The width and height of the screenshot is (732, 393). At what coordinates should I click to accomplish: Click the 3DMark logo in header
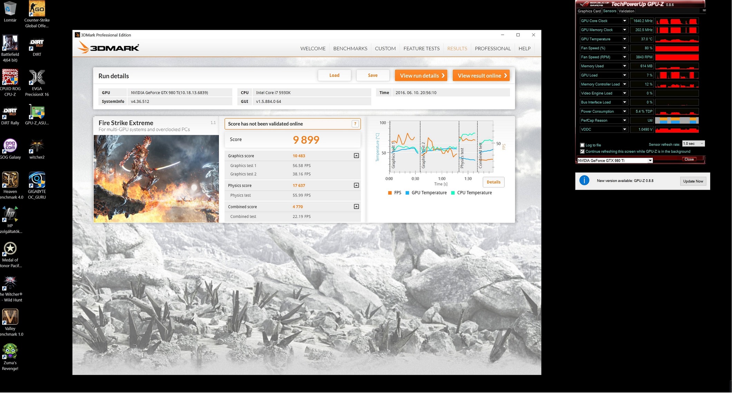click(x=108, y=48)
